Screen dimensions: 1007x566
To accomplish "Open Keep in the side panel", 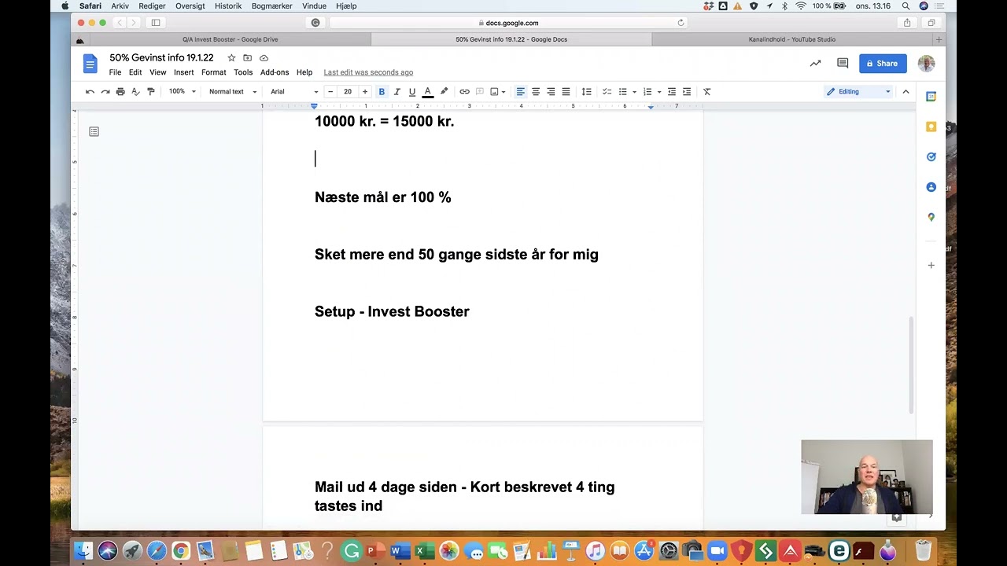I will click(931, 127).
